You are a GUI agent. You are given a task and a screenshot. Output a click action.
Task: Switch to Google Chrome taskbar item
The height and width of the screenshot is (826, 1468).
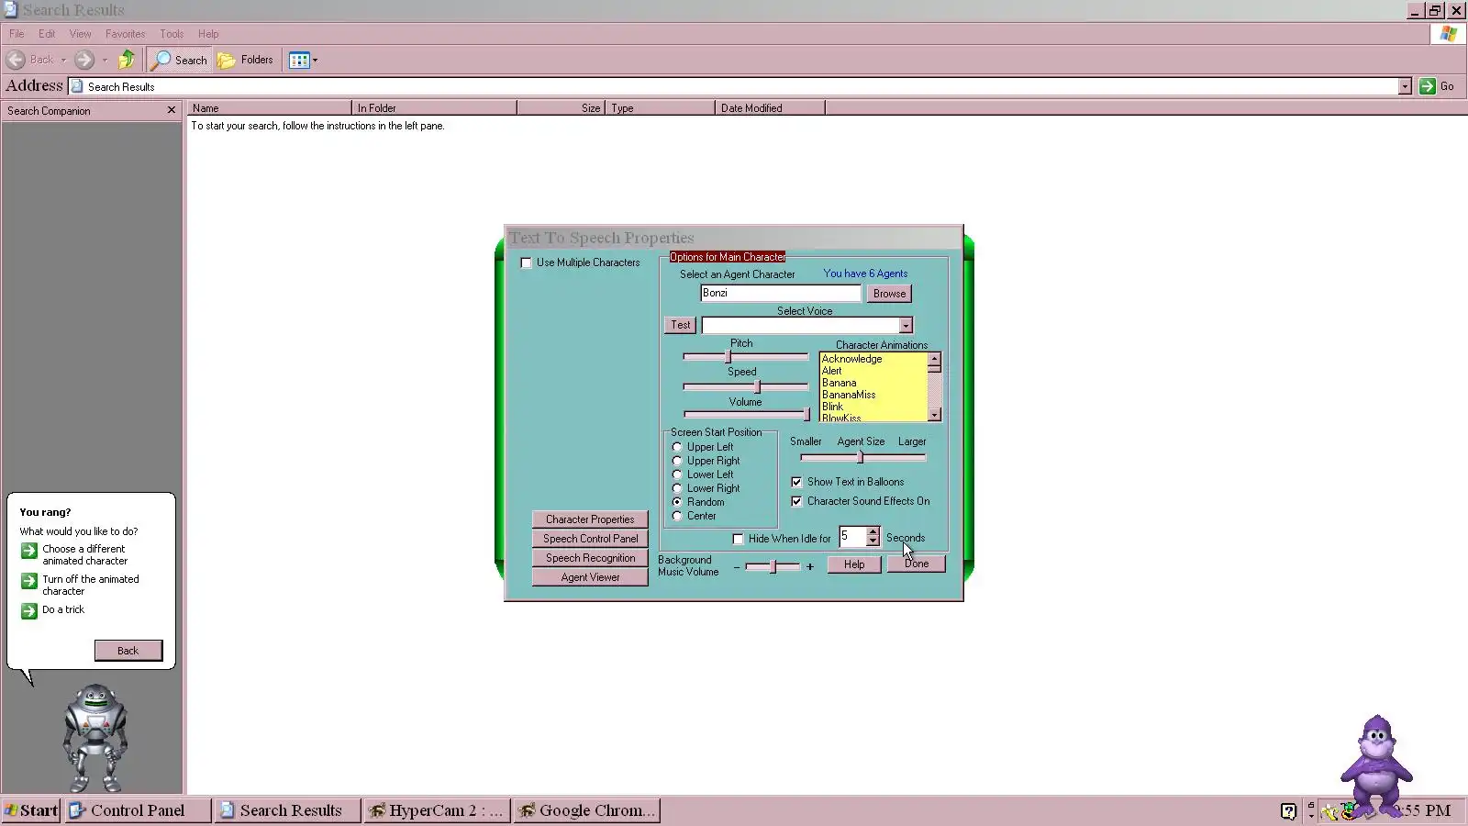click(587, 810)
